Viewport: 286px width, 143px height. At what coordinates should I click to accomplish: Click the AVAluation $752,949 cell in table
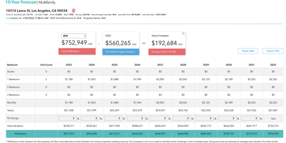click(273, 134)
